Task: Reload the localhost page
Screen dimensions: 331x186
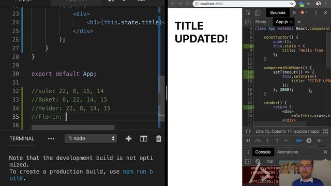Action: (x=187, y=4)
